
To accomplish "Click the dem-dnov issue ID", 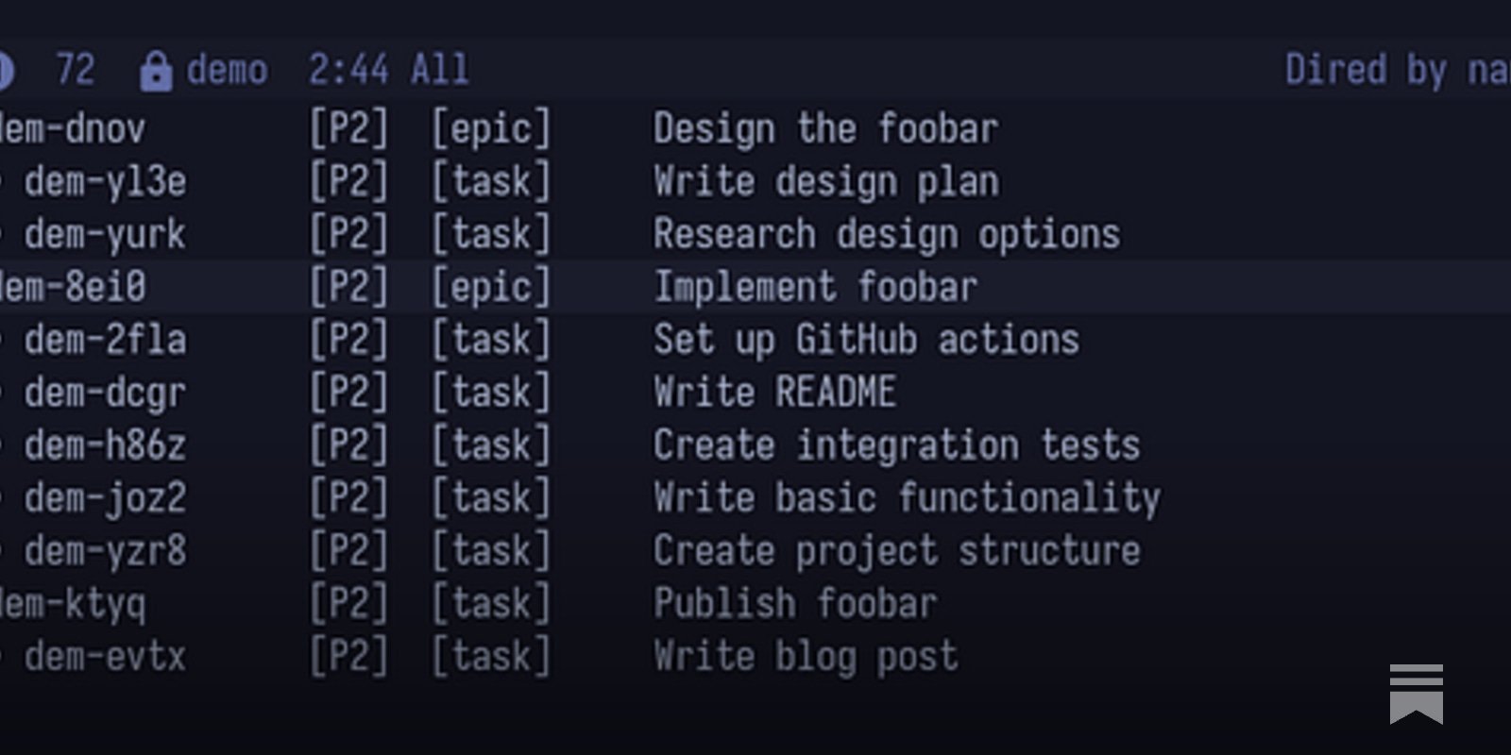I will 74,129.
